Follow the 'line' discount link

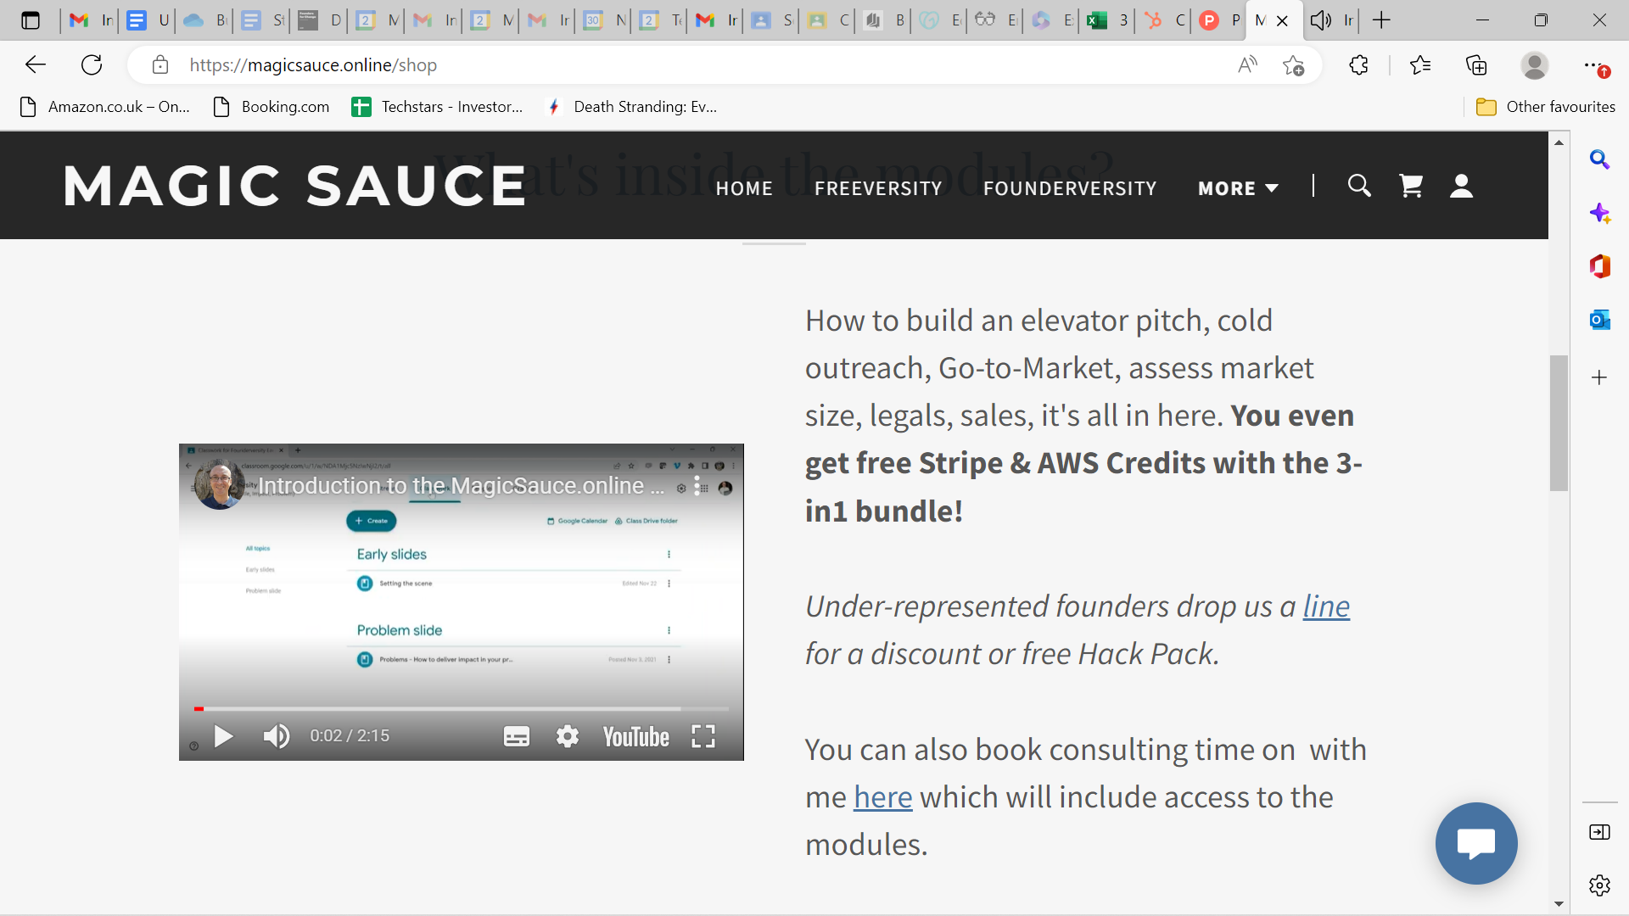pos(1326,606)
